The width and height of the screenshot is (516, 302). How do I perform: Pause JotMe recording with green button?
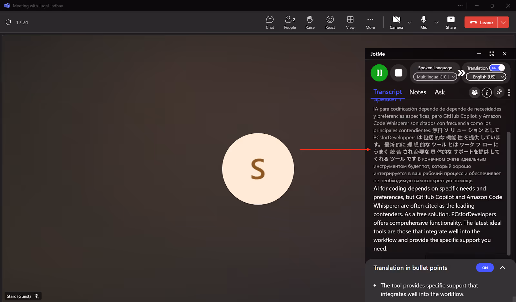(379, 73)
